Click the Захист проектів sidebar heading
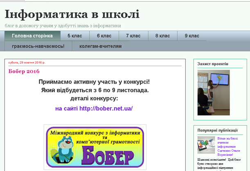 (x=213, y=64)
